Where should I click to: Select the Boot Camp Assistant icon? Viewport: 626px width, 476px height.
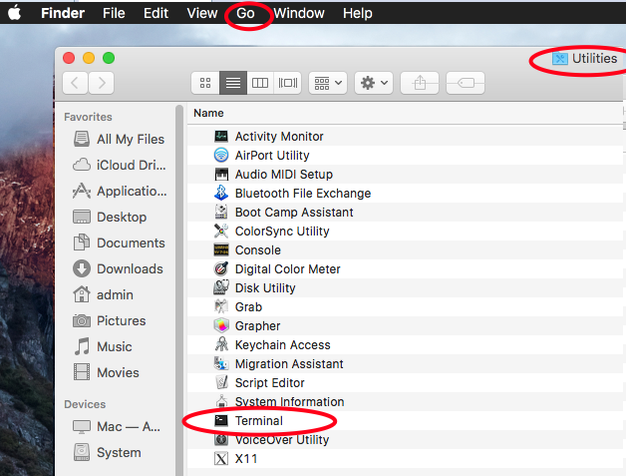click(221, 213)
